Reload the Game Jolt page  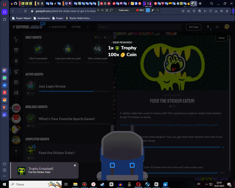[x=25, y=11]
